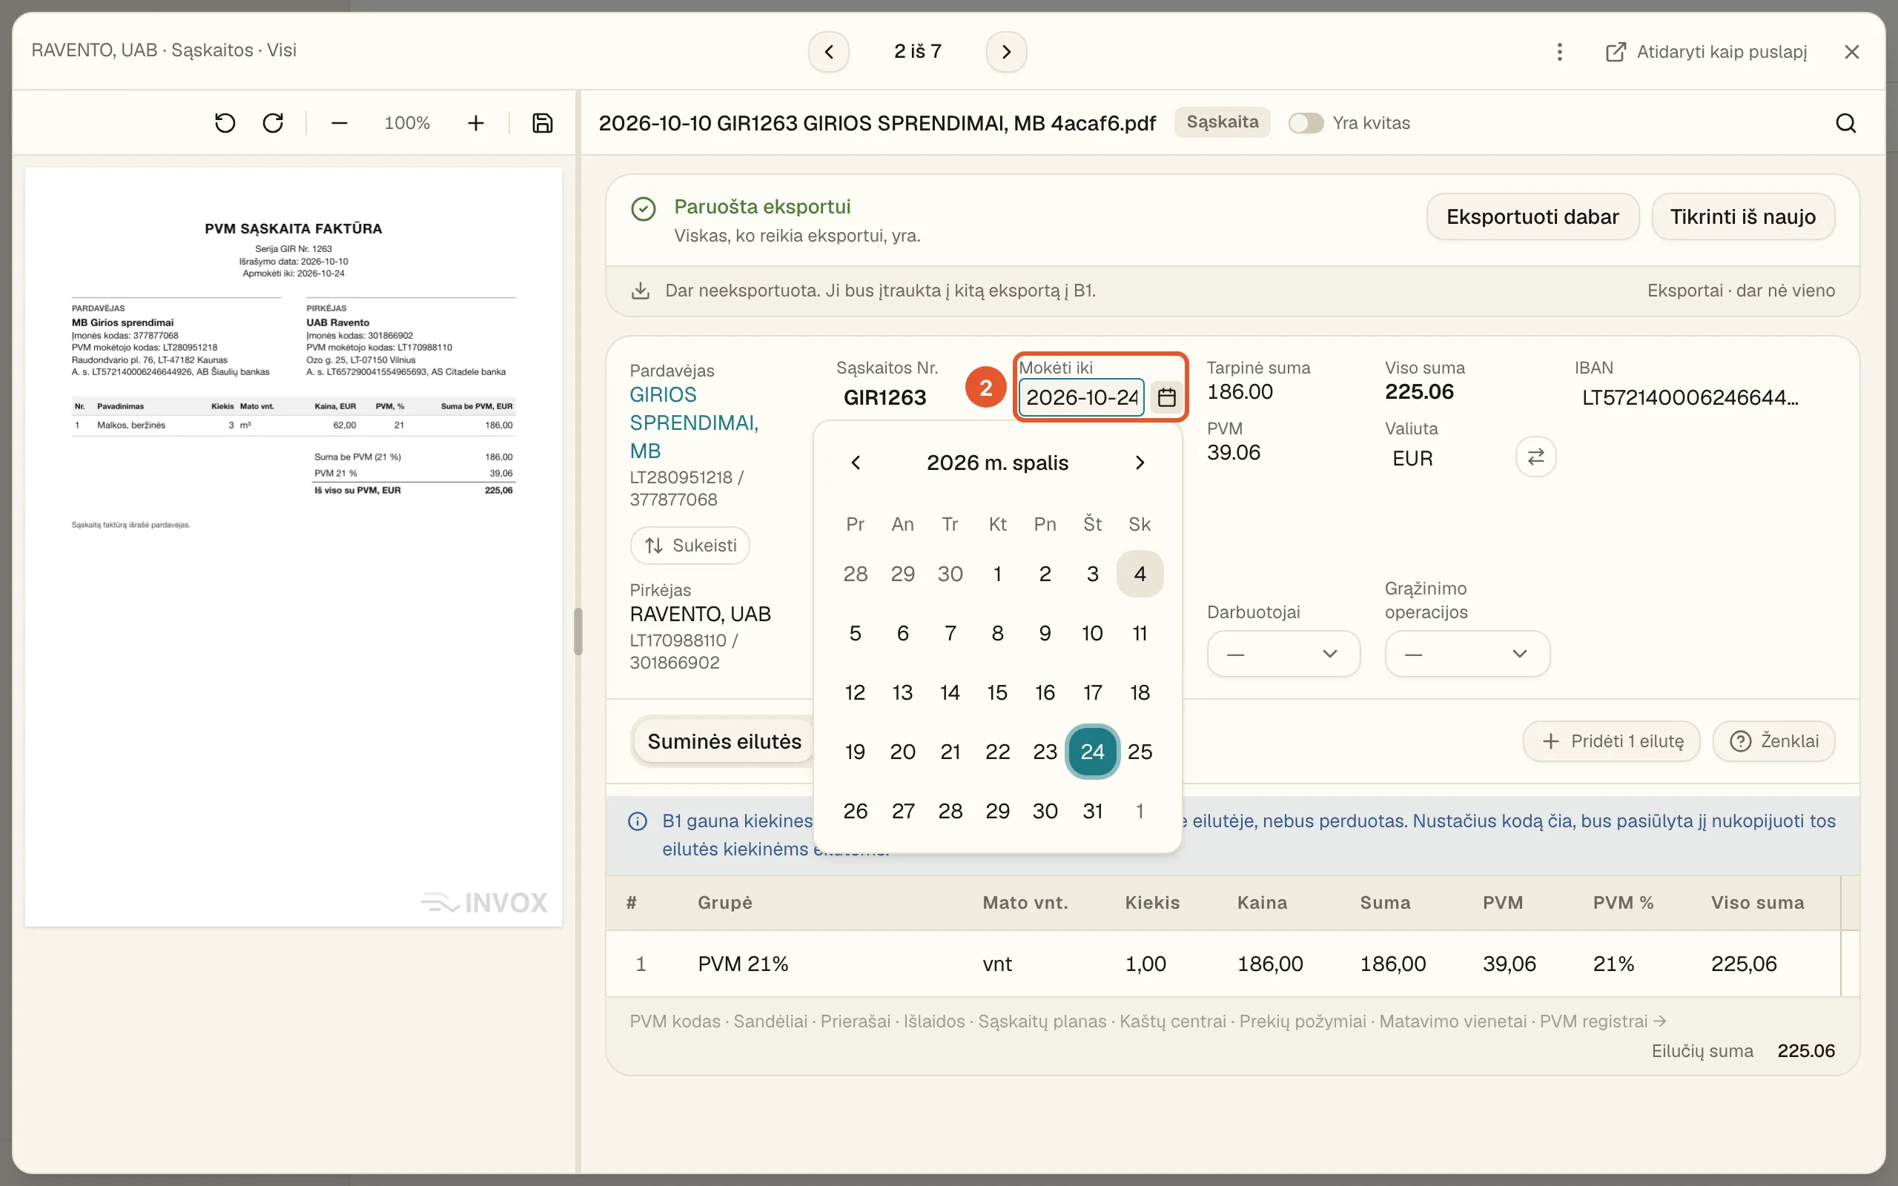Expand the Darbuotojai dropdown
Image resolution: width=1898 pixels, height=1186 pixels.
[x=1283, y=653]
